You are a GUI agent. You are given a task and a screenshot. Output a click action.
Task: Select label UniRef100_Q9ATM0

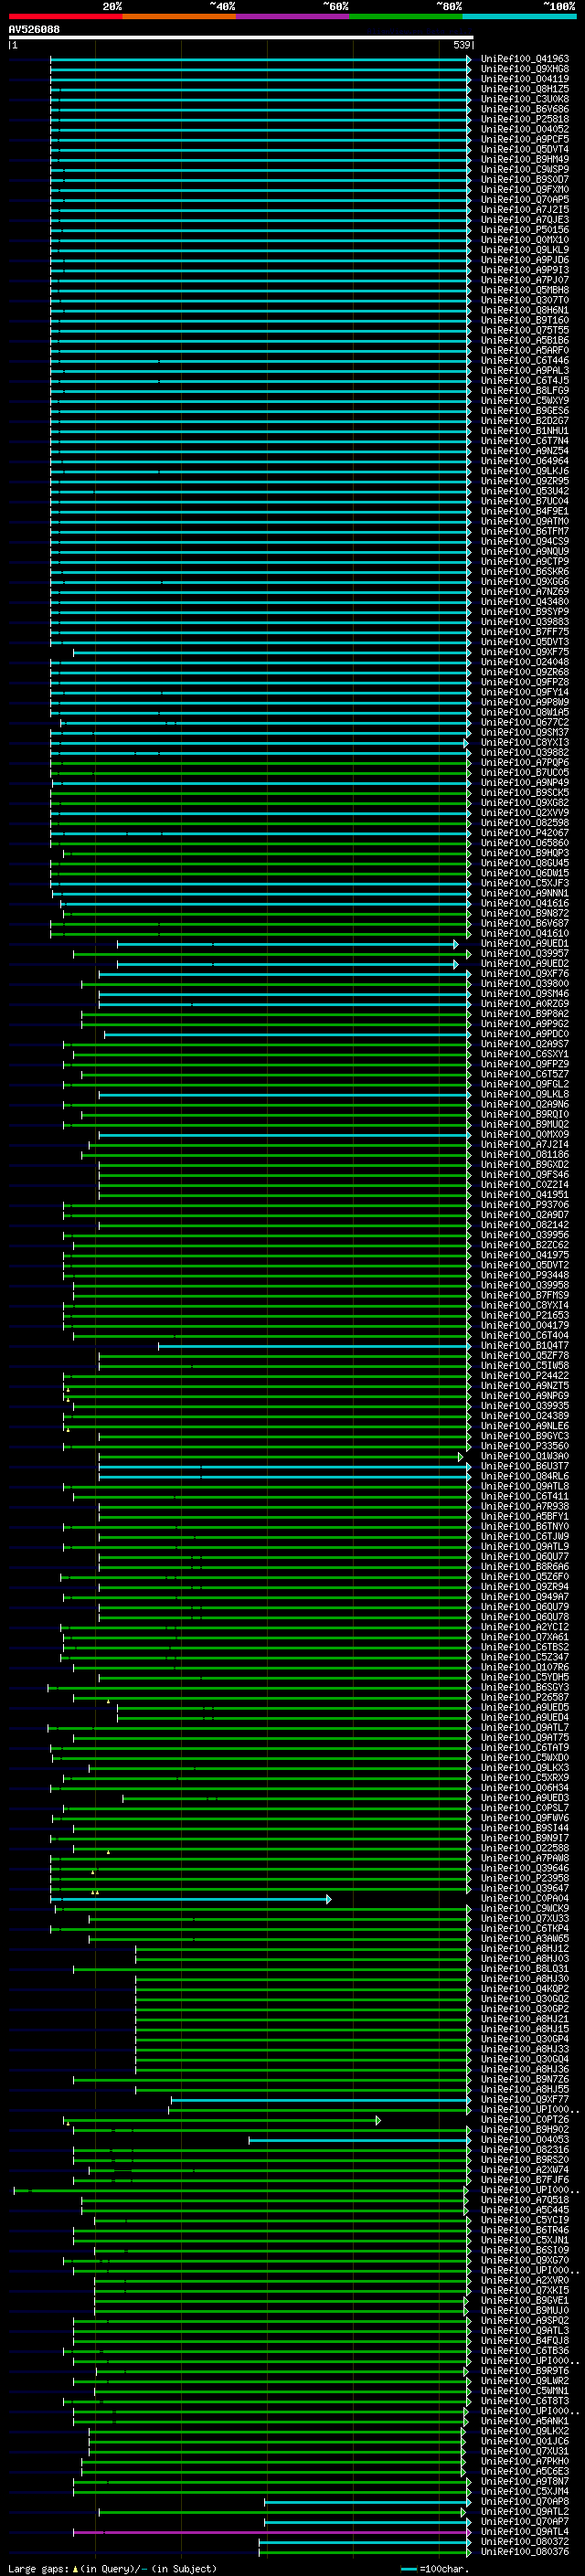click(x=525, y=521)
